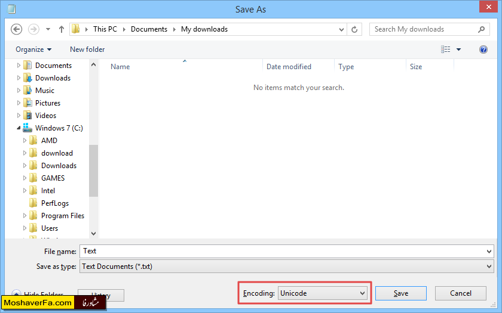Expand the Documents tree node
This screenshot has height=313, width=502.
tap(19, 66)
